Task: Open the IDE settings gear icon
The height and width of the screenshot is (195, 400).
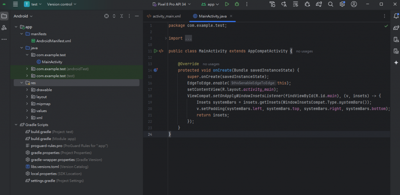Action: click(342, 4)
